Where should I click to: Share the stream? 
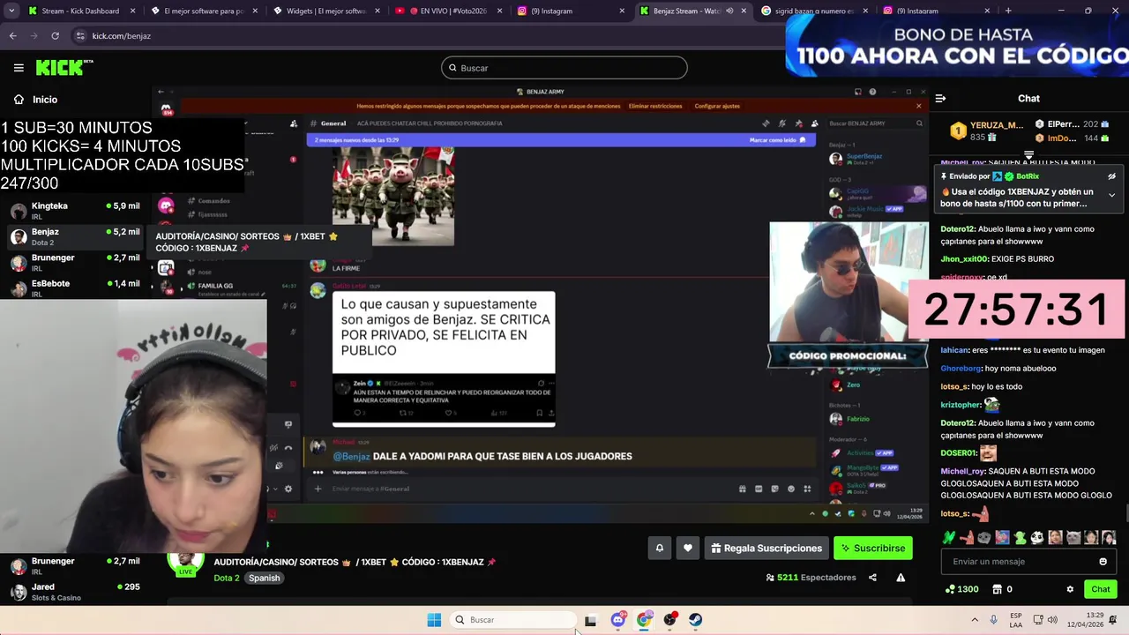[x=872, y=578]
